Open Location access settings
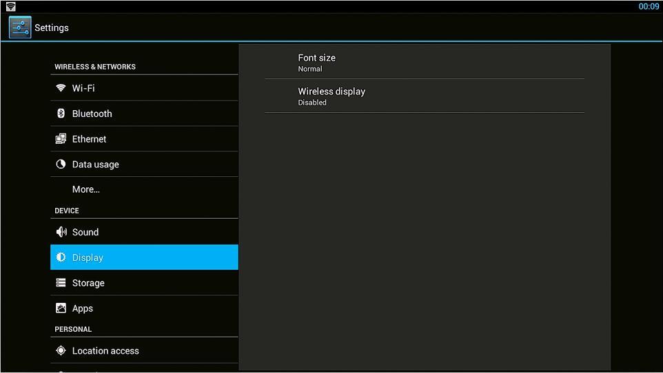The image size is (663, 373). click(x=144, y=350)
